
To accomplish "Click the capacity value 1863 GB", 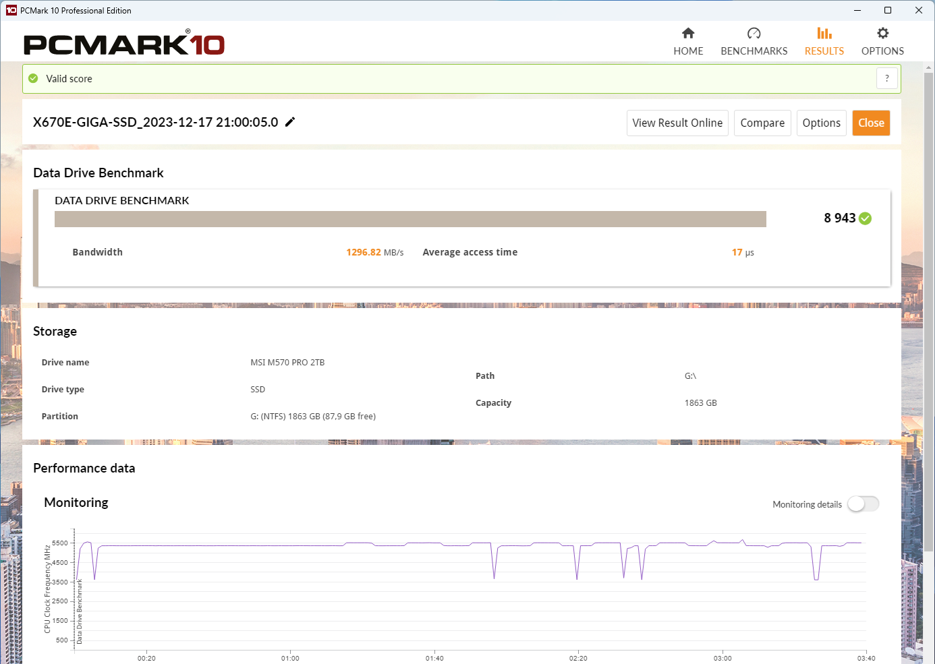I will [700, 402].
